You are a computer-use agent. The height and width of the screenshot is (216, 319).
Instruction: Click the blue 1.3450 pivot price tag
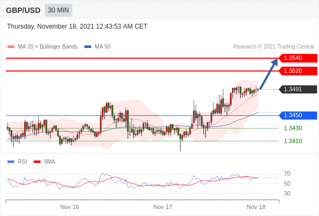tap(298, 115)
